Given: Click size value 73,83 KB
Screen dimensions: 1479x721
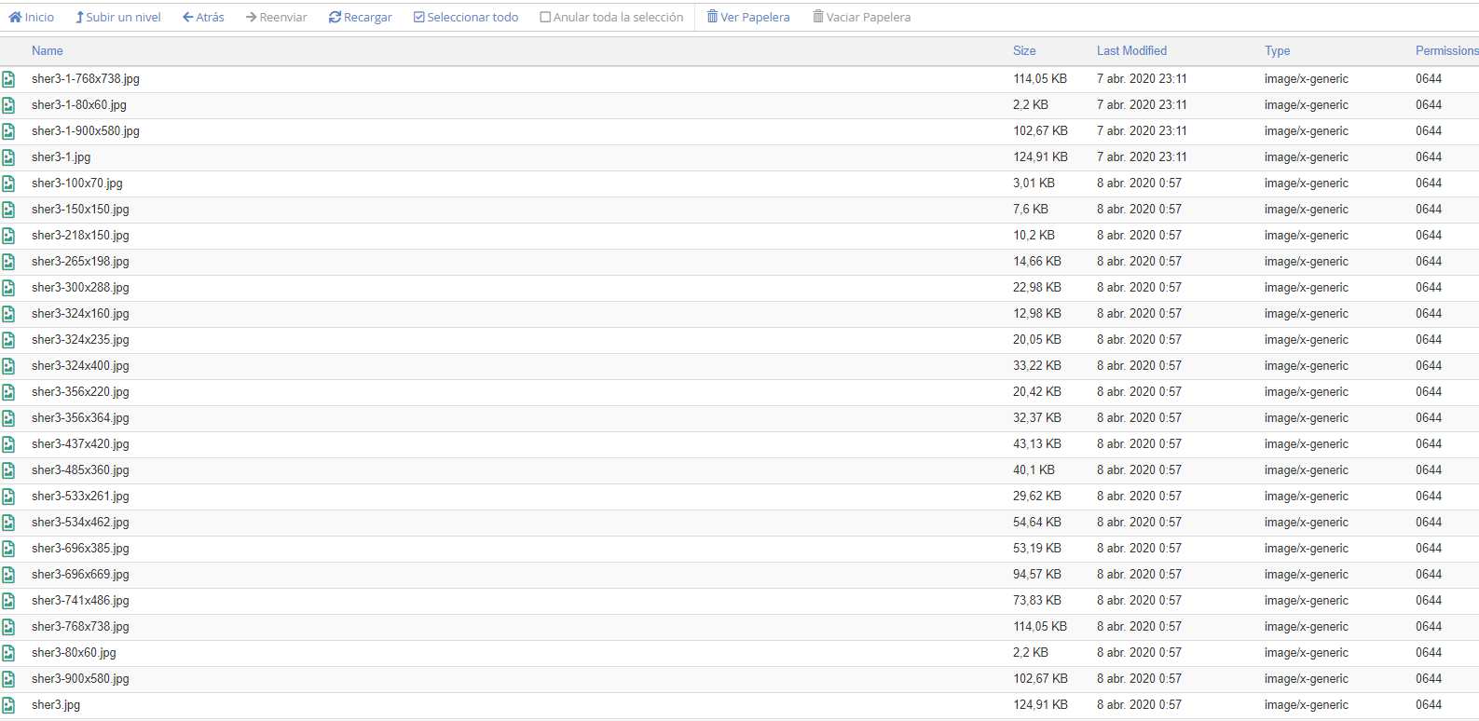Looking at the screenshot, I should pos(1037,601).
